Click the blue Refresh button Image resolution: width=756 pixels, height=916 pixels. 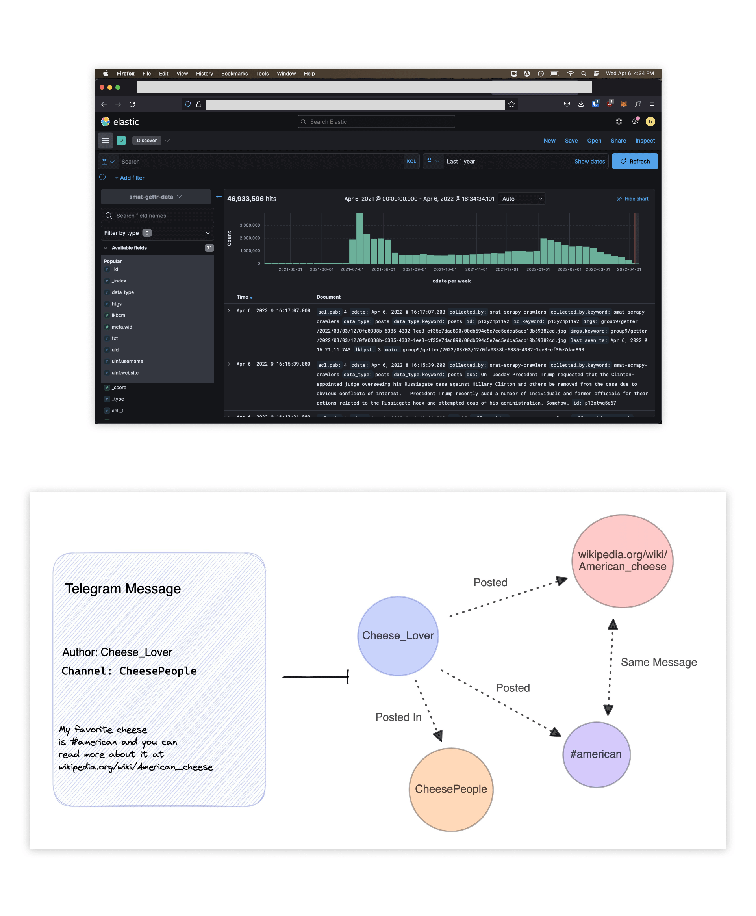[635, 161]
